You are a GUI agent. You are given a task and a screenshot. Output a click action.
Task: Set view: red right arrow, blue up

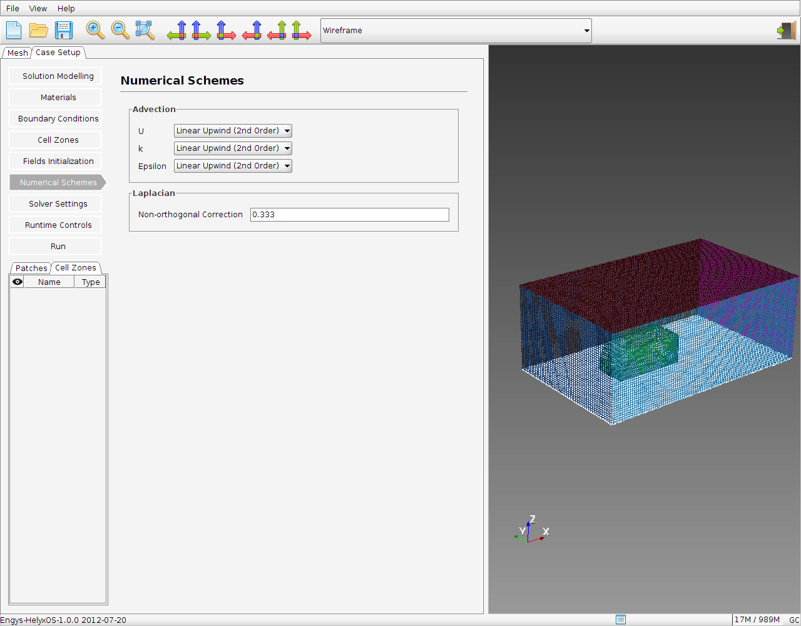[227, 30]
